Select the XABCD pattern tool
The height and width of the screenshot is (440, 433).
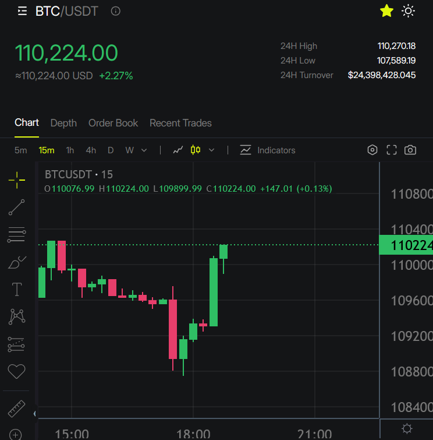click(17, 316)
